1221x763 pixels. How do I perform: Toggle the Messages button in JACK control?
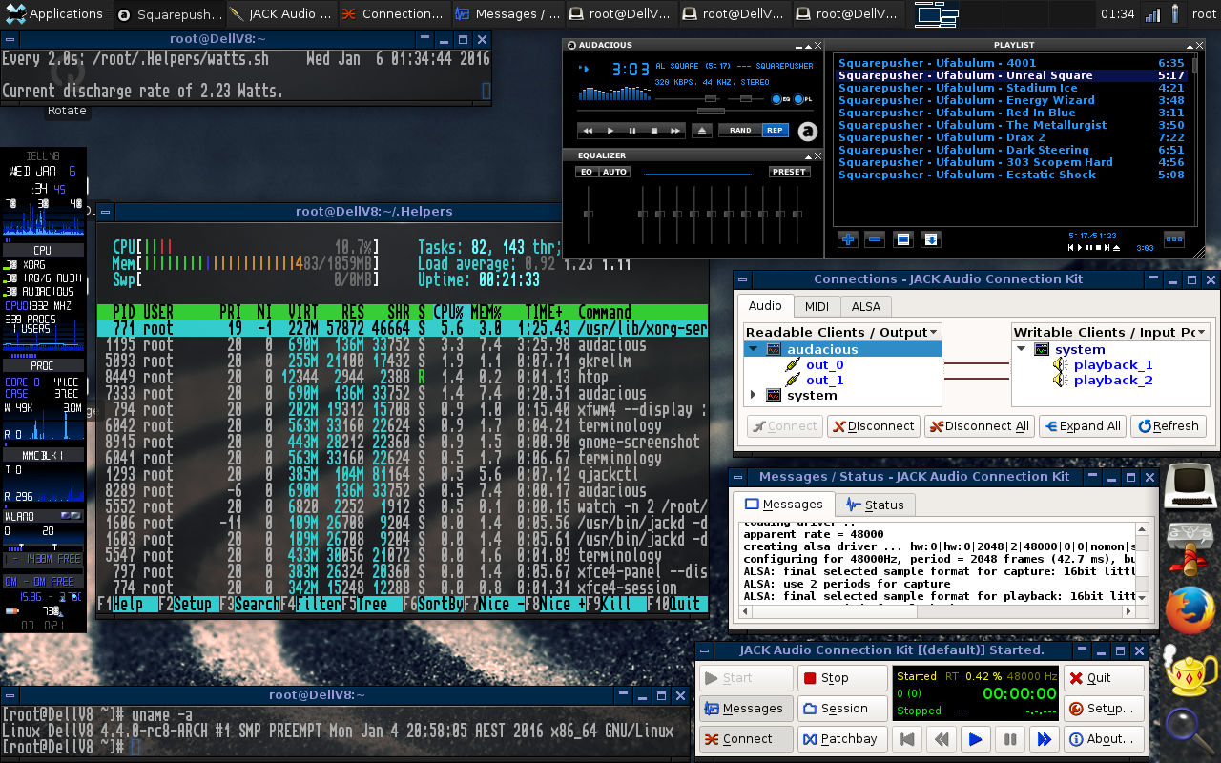[745, 709]
